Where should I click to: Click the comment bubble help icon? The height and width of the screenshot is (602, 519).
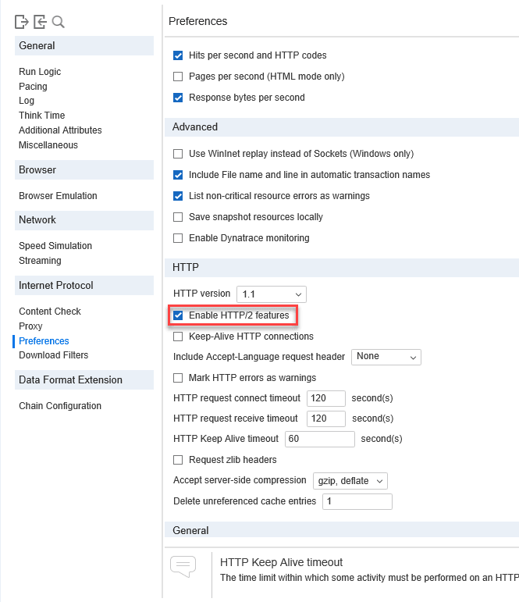coord(183,566)
